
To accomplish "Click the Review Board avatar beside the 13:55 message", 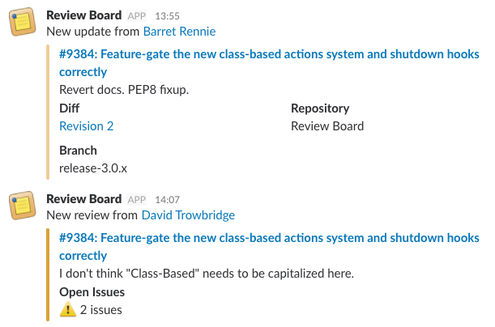I will point(22,23).
